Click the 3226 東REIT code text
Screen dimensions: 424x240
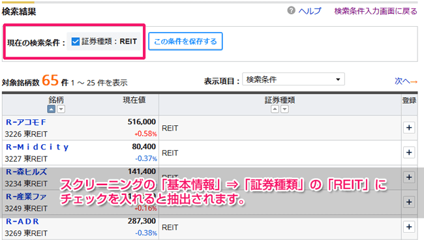pos(26,134)
